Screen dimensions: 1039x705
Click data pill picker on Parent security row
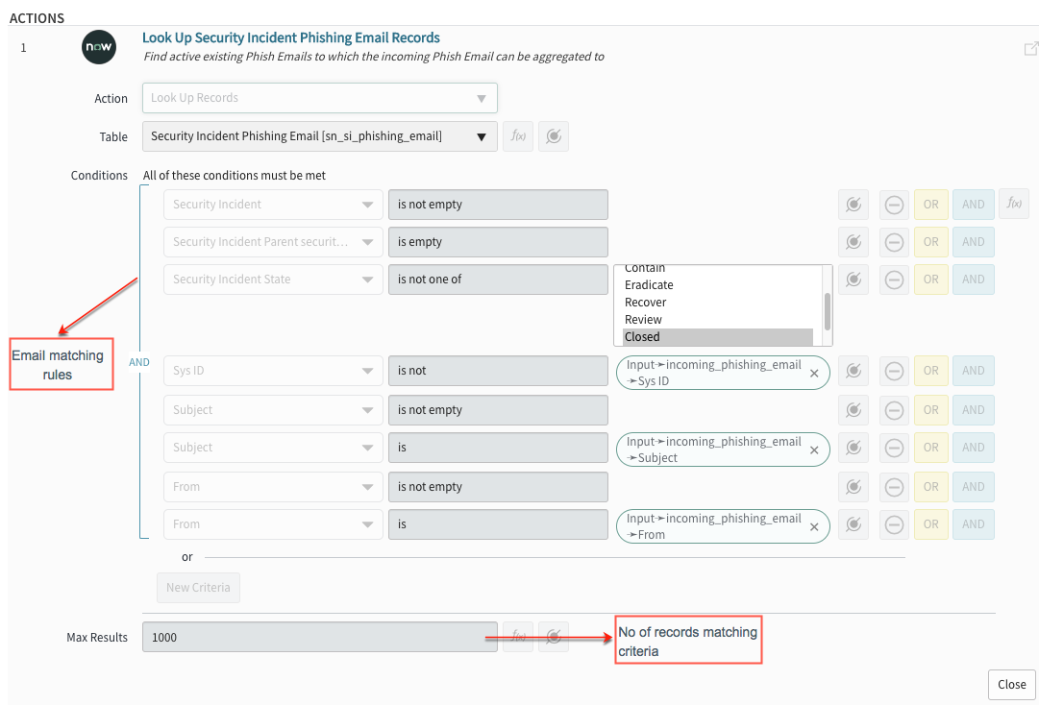[853, 242]
